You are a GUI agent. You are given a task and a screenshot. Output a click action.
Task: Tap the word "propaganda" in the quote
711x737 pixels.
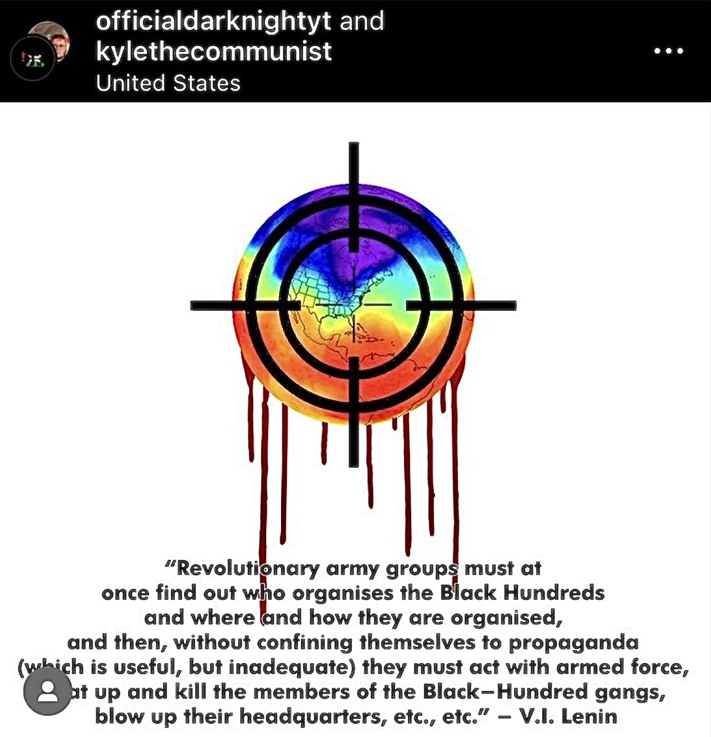pos(574,642)
